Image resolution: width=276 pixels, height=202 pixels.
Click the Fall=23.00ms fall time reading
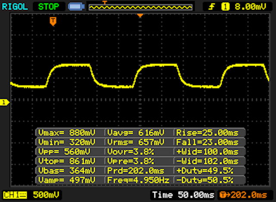207,142
